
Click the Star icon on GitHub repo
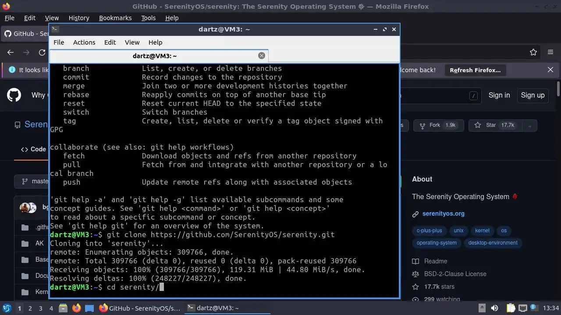click(x=478, y=126)
